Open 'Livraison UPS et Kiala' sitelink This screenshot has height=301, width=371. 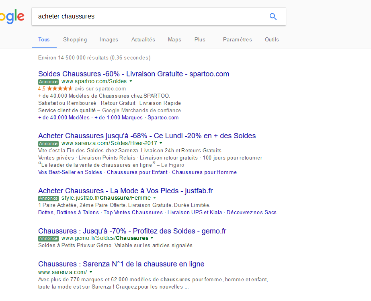pyautogui.click(x=195, y=213)
